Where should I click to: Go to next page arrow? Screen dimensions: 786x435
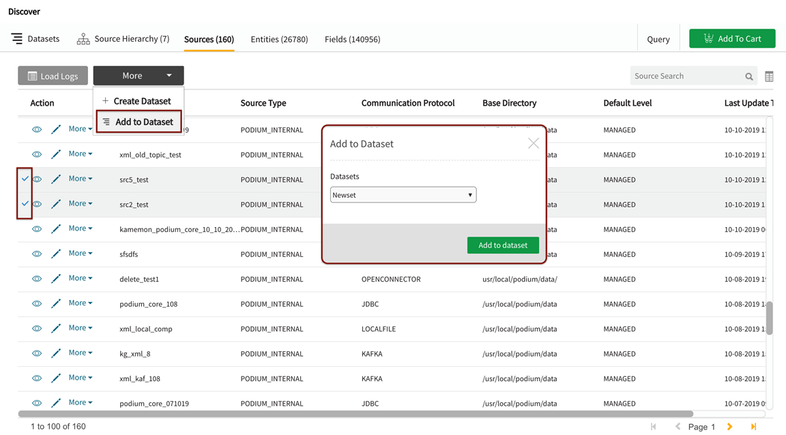tap(729, 427)
